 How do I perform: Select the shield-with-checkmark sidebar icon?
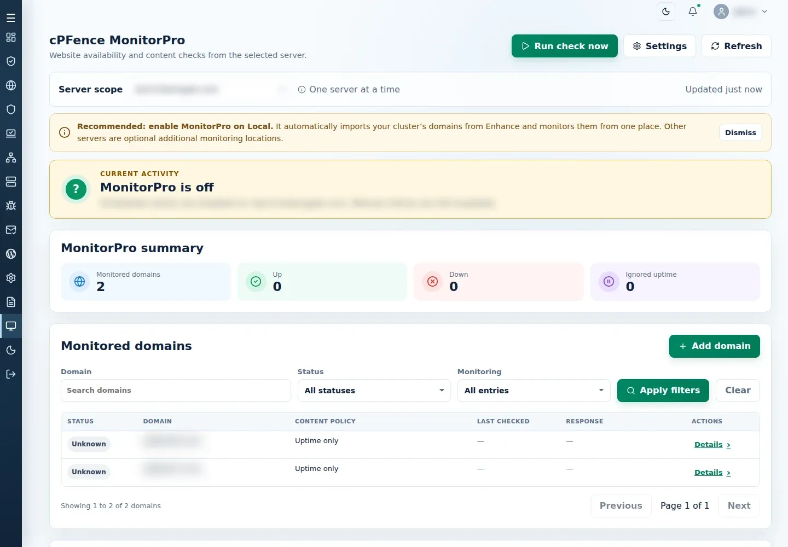(x=11, y=61)
